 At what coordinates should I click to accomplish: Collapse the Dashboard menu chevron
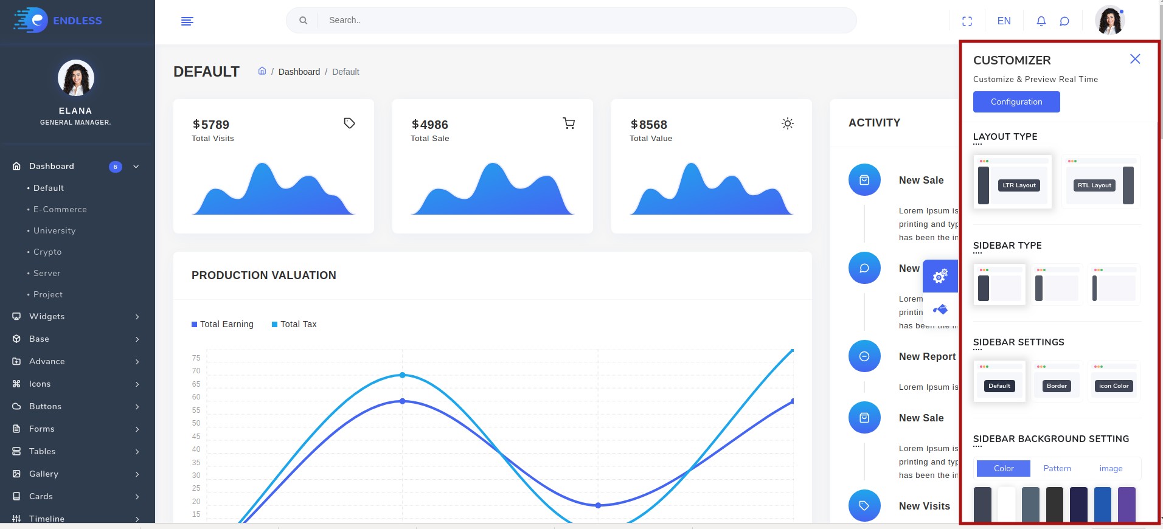pyautogui.click(x=136, y=167)
